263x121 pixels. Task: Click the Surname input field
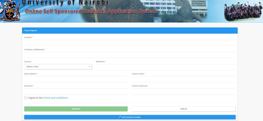point(130,43)
